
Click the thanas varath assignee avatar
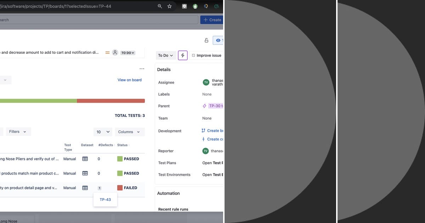(206, 82)
